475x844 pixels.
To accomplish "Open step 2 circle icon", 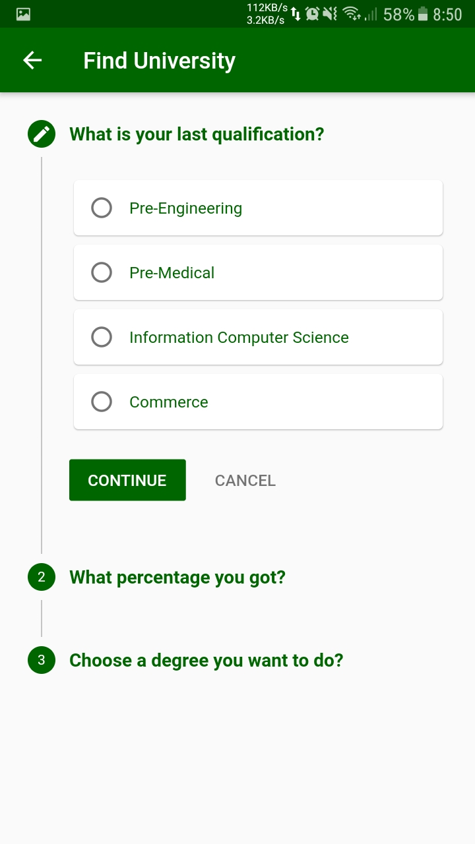I will point(42,578).
